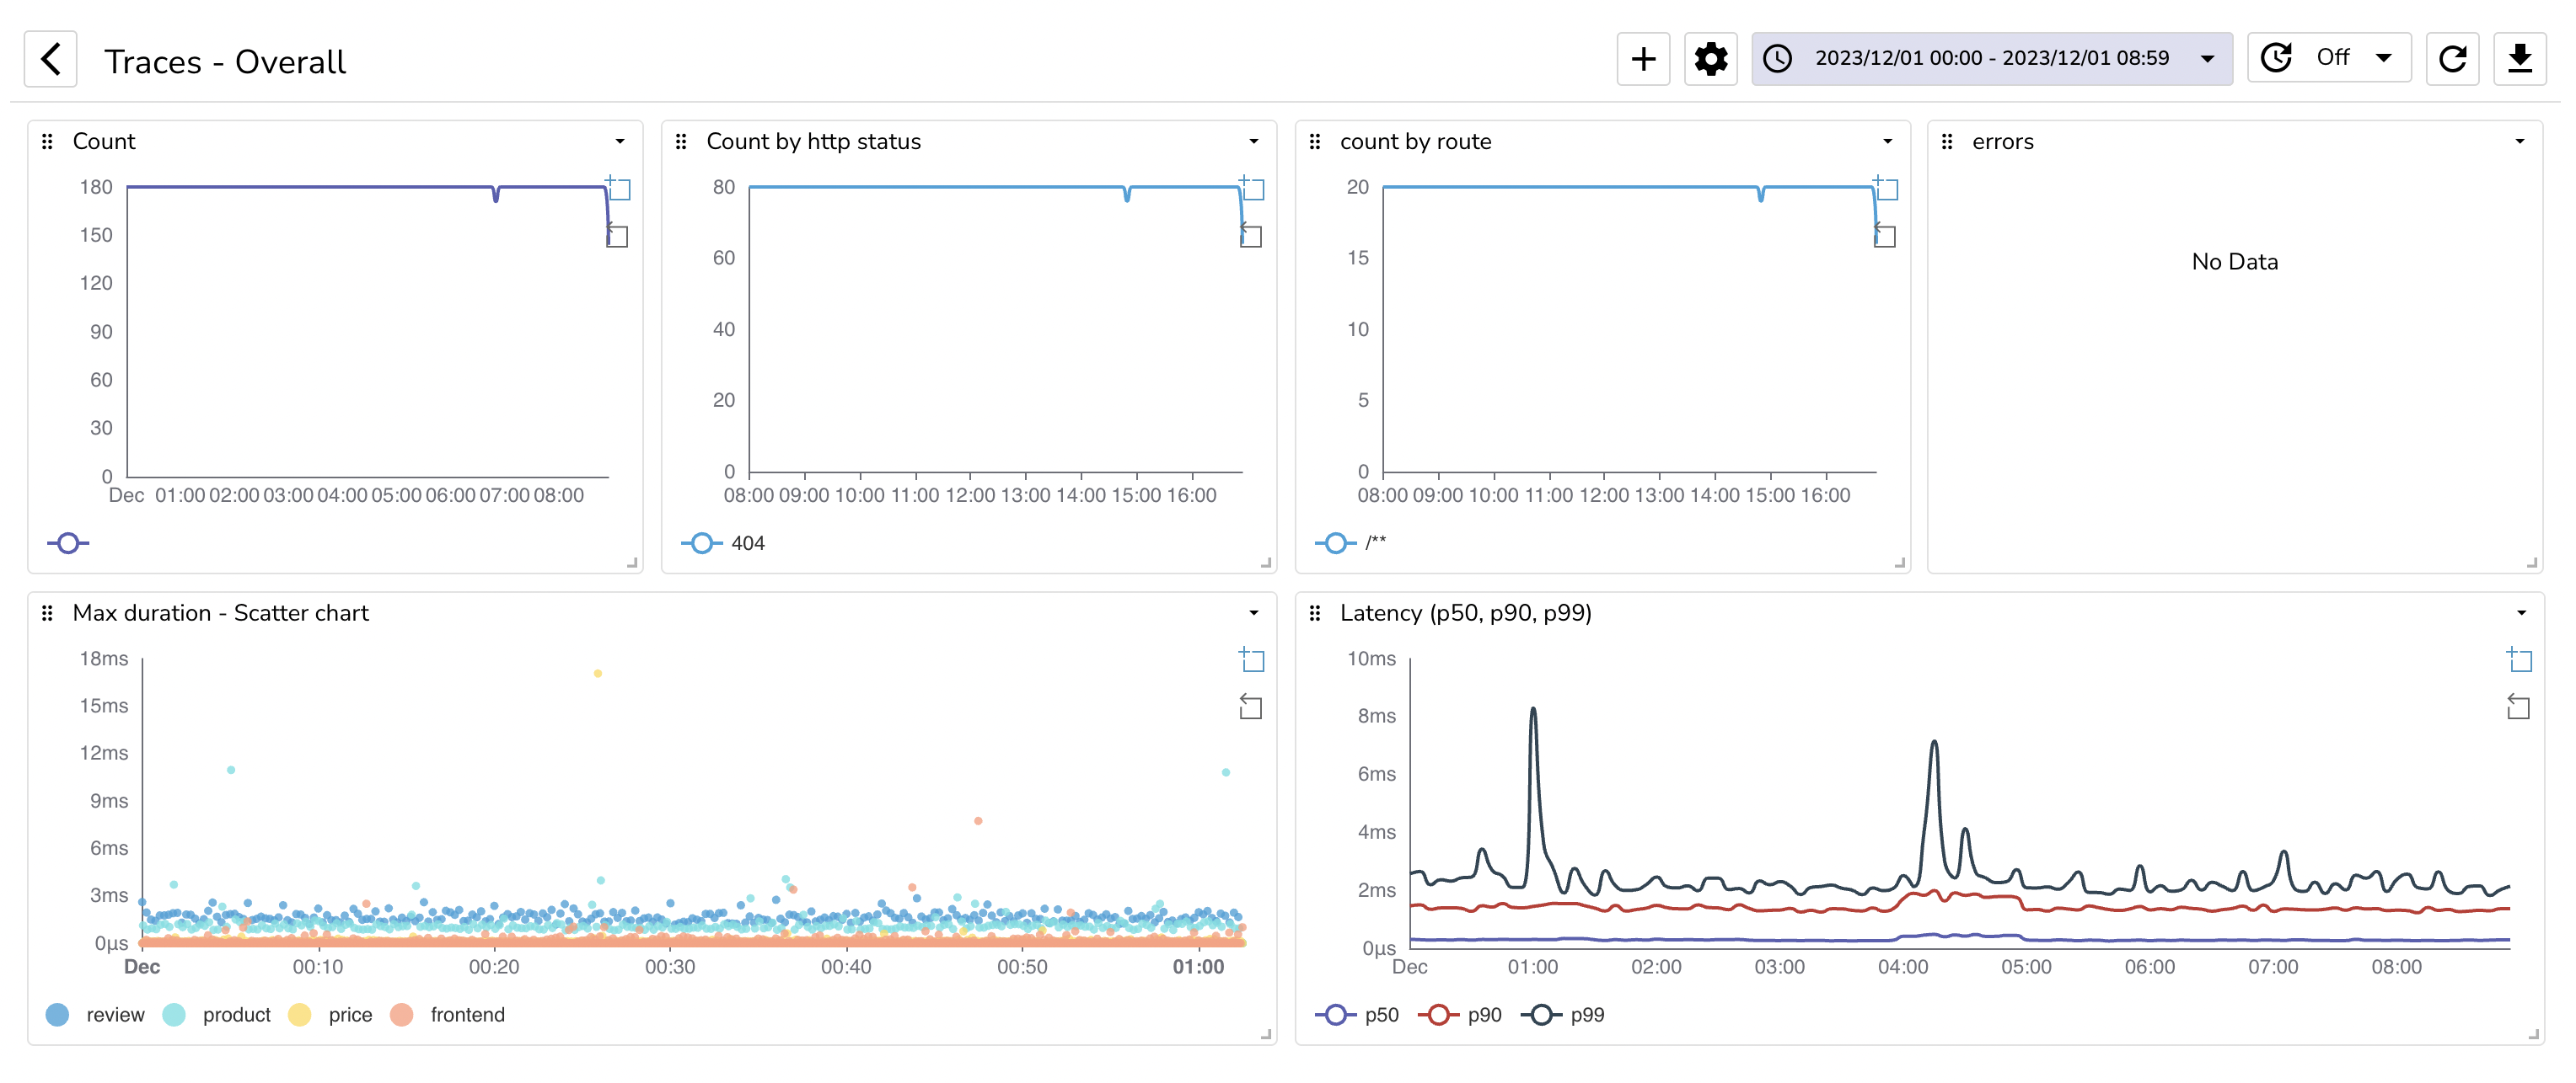Click the review color dot in the legend
Image resolution: width=2576 pixels, height=1083 pixels.
click(58, 1014)
